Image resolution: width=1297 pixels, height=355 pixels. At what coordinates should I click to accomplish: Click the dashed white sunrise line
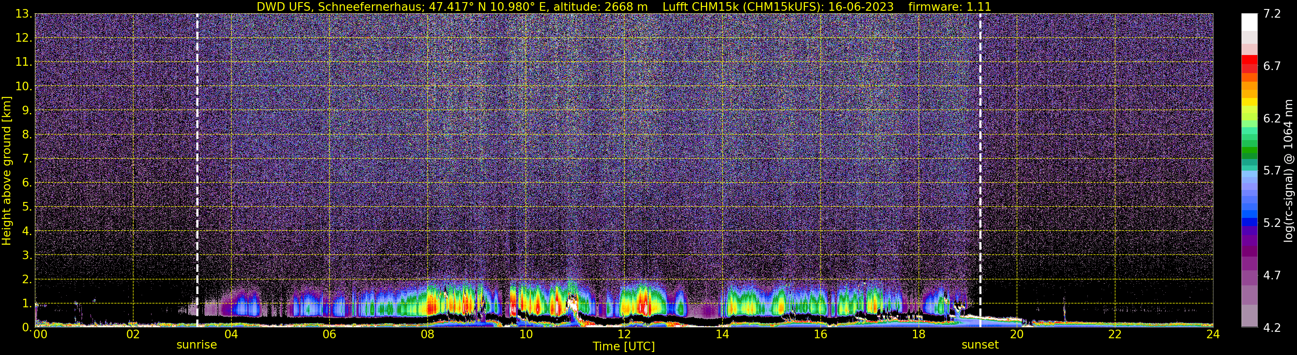[x=197, y=170]
